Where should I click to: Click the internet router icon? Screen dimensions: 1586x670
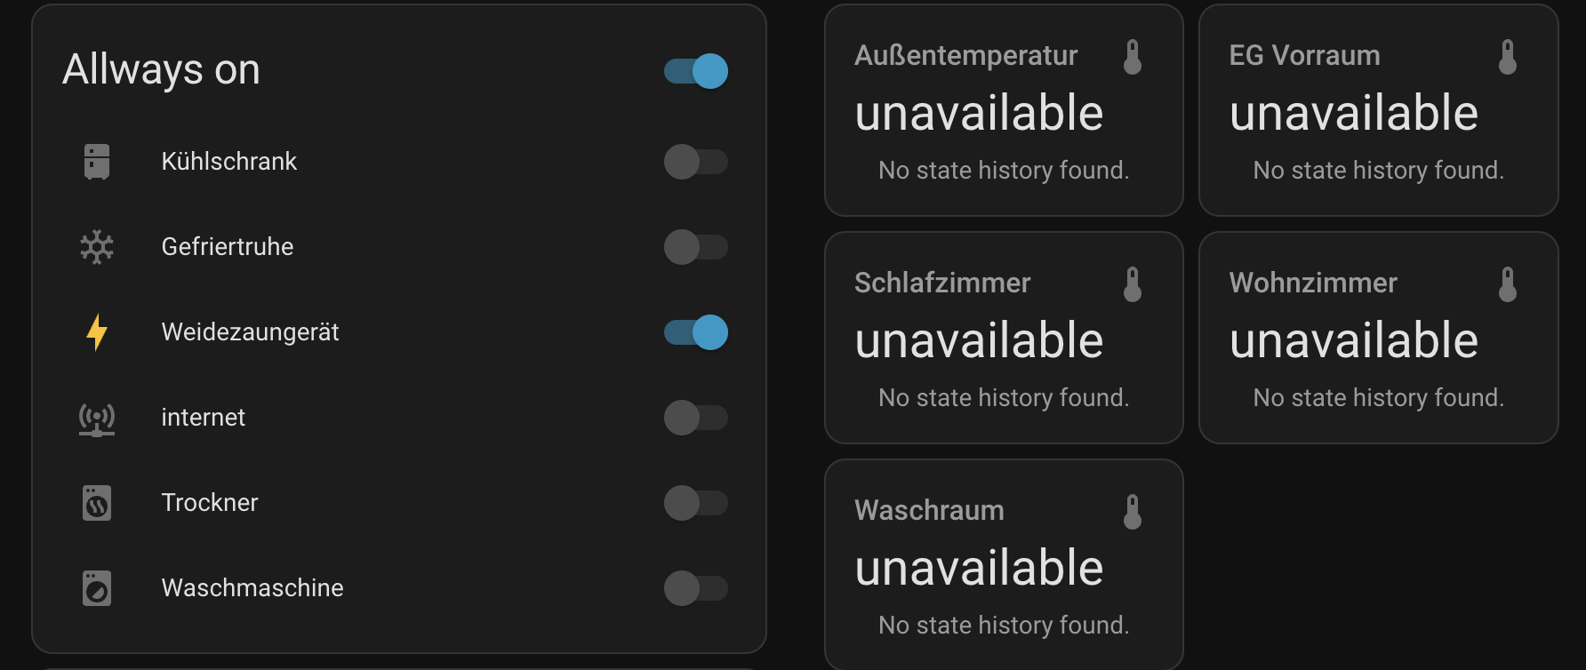pos(97,418)
